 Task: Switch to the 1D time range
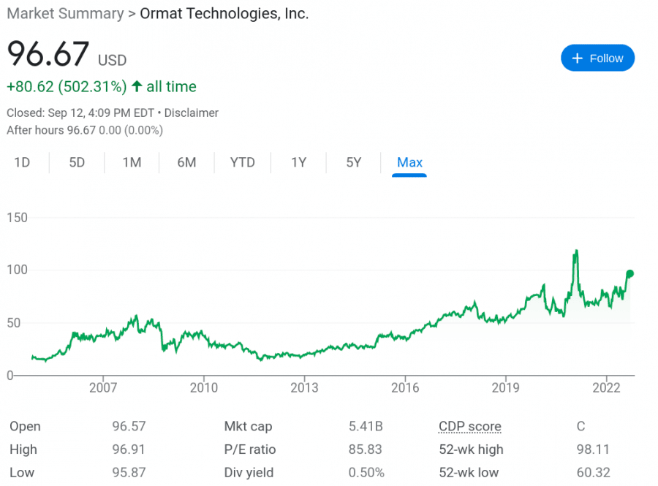click(23, 162)
